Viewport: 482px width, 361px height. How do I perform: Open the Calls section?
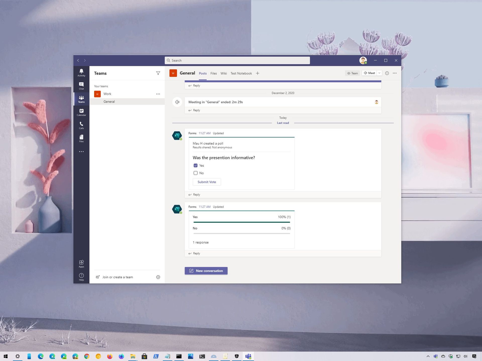(x=81, y=125)
